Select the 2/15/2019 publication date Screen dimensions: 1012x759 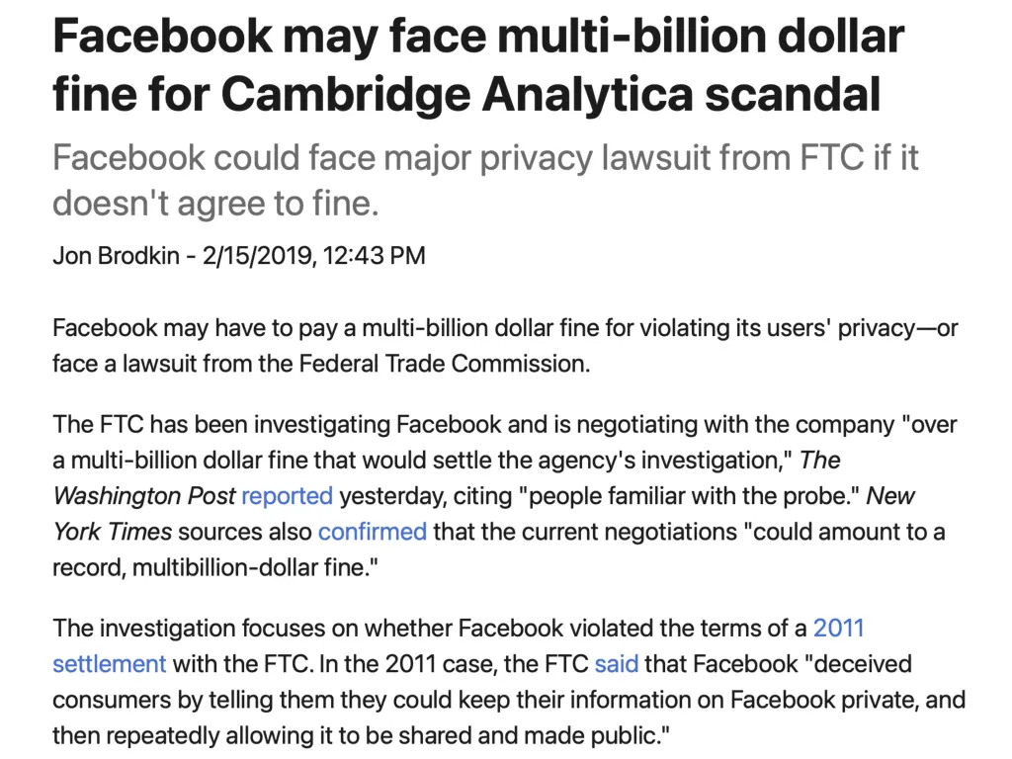pos(258,256)
